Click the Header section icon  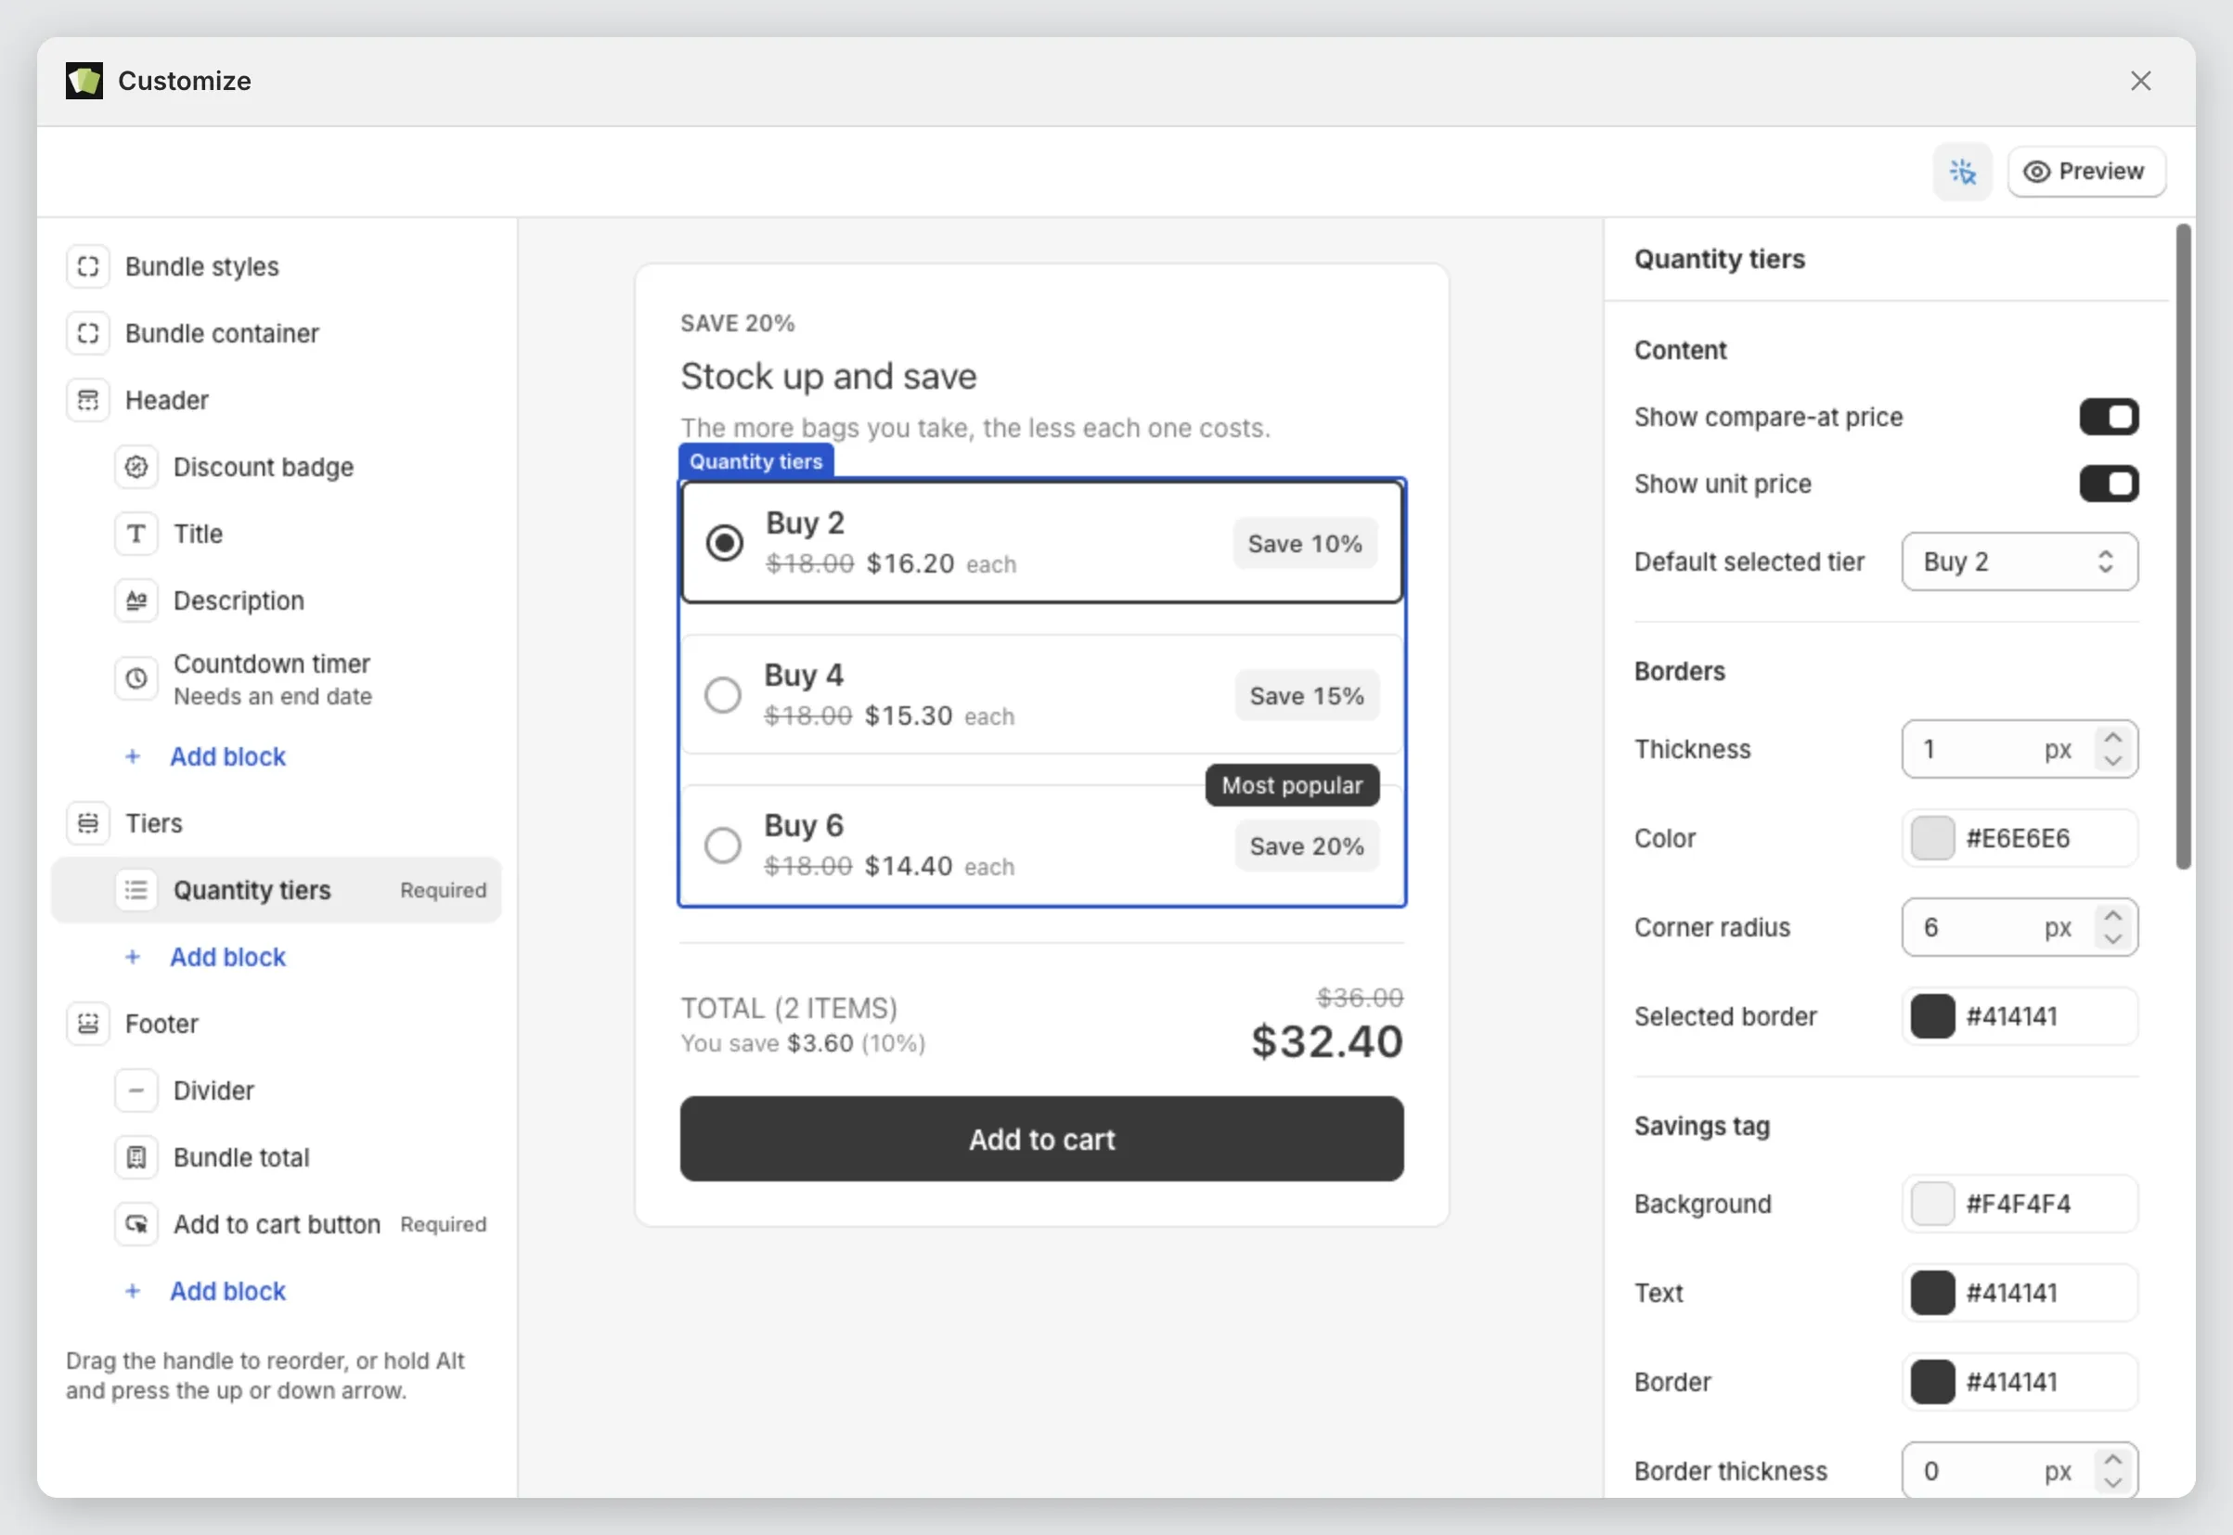tap(88, 400)
